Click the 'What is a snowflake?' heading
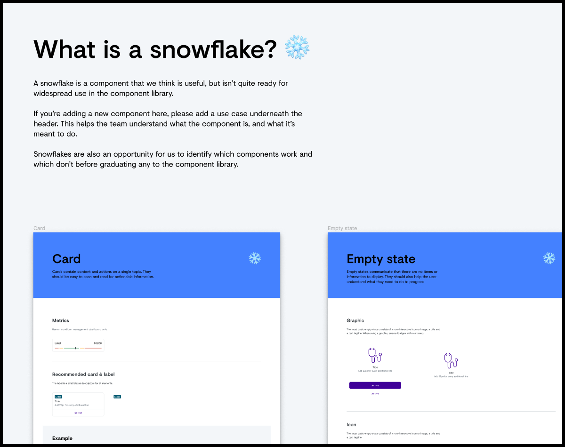The width and height of the screenshot is (565, 447). pyautogui.click(x=155, y=48)
